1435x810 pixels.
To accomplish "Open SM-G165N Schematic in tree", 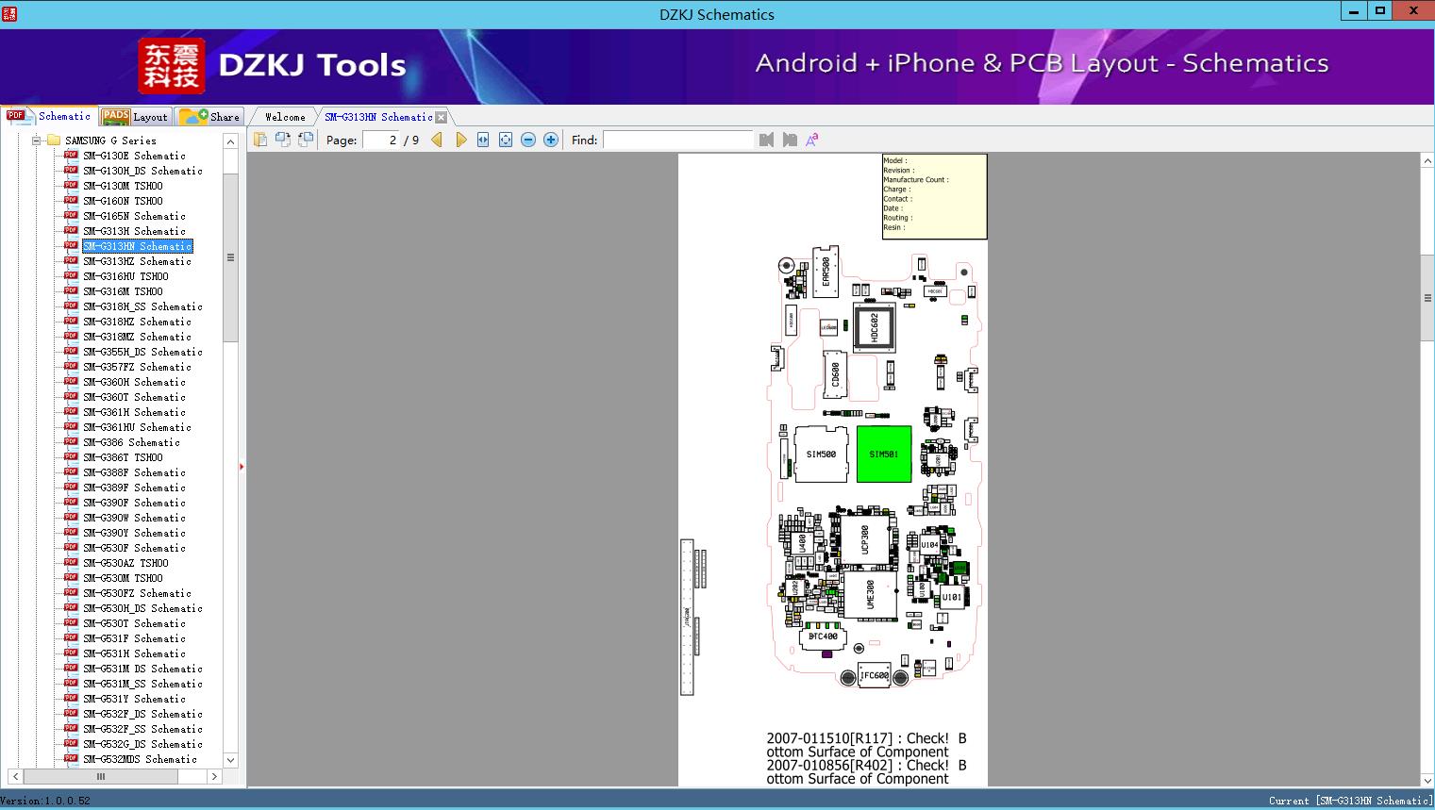I will pyautogui.click(x=134, y=216).
